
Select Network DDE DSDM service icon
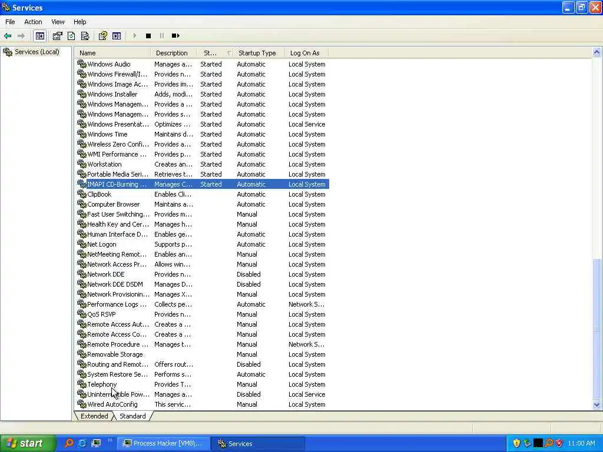tap(81, 284)
